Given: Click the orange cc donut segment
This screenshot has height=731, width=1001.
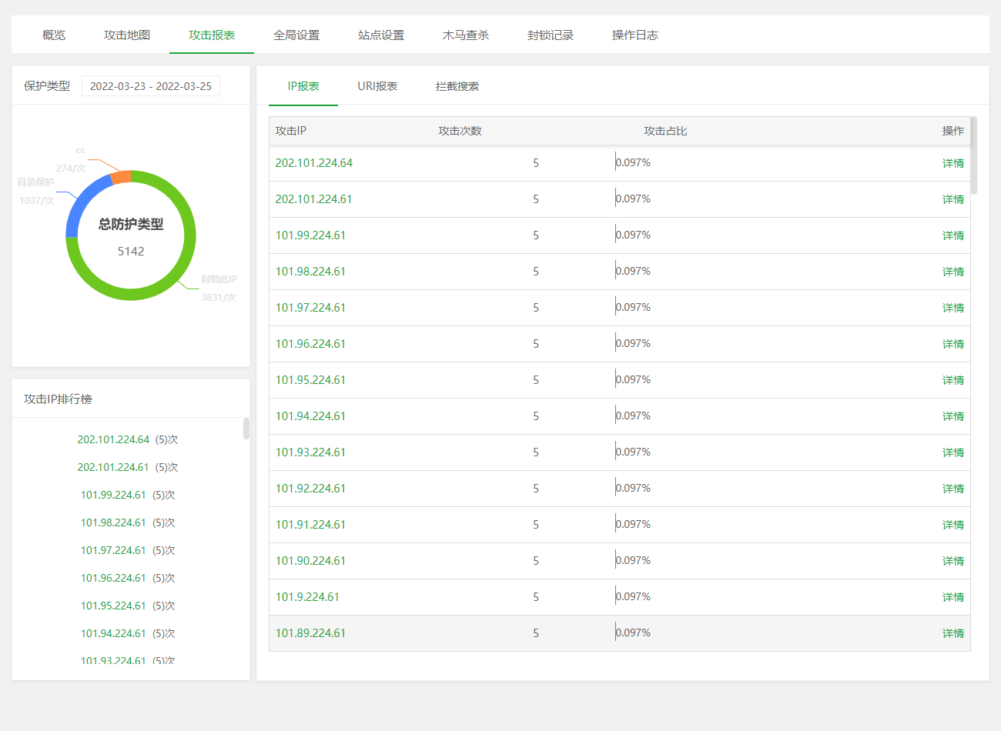Looking at the screenshot, I should 120,178.
